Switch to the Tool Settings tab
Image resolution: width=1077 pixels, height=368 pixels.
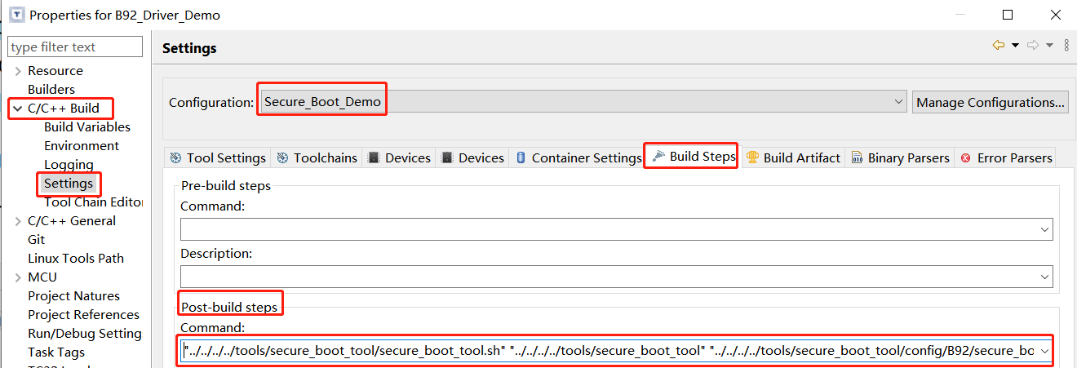tap(218, 158)
